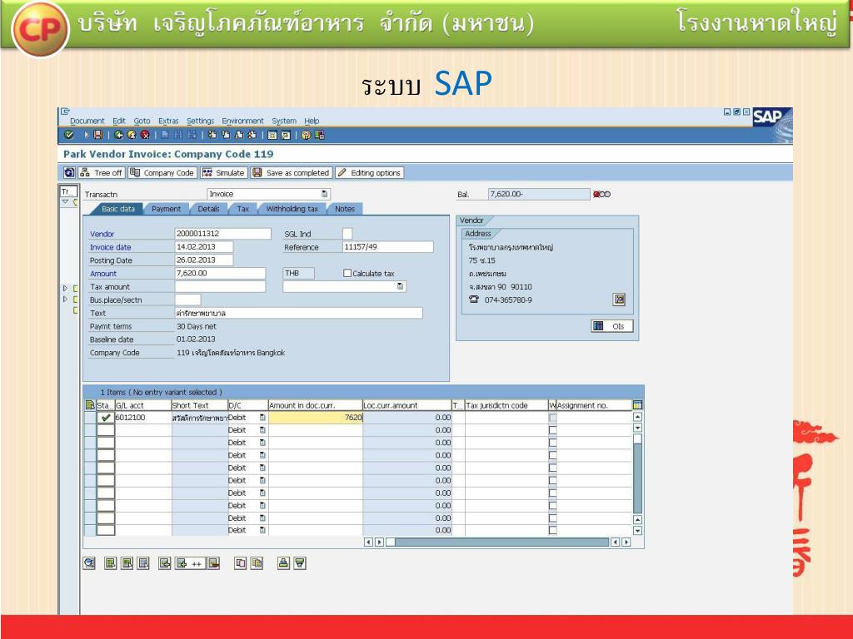
Task: Open D/C dropdown in row 6012100
Action: 262,418
